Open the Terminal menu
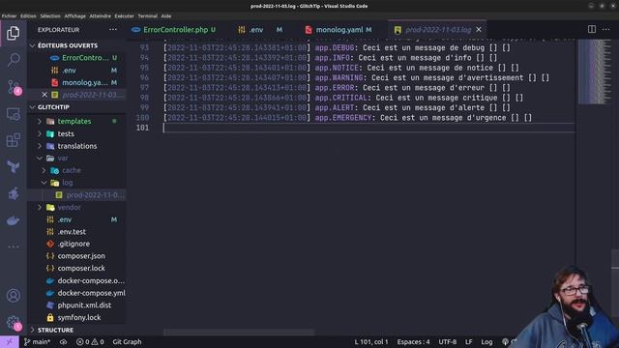This screenshot has width=619, height=348. tap(147, 16)
